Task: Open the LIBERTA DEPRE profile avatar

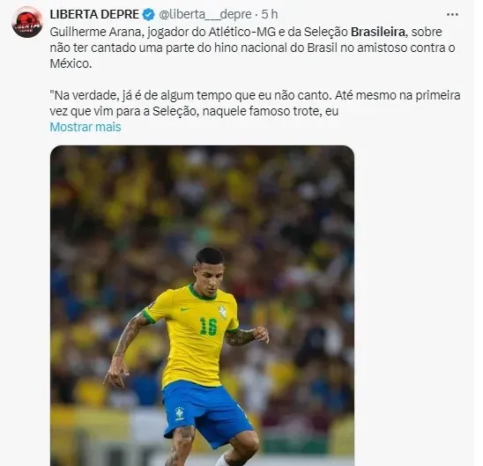Action: pos(27,21)
